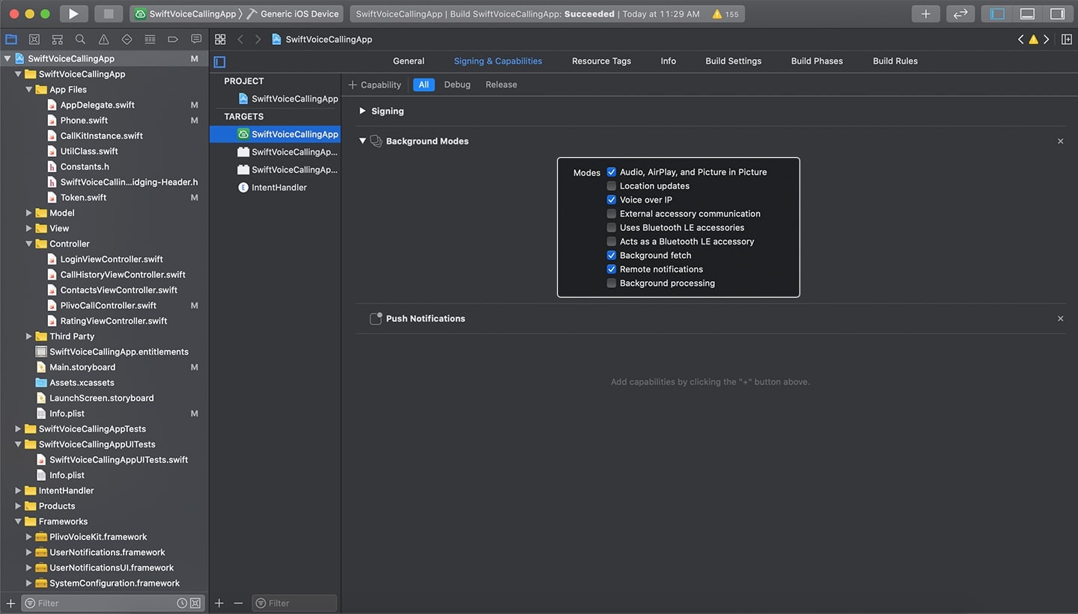Go back with the left arrow in jump bar
Viewport: 1078px width, 614px height.
coord(240,40)
